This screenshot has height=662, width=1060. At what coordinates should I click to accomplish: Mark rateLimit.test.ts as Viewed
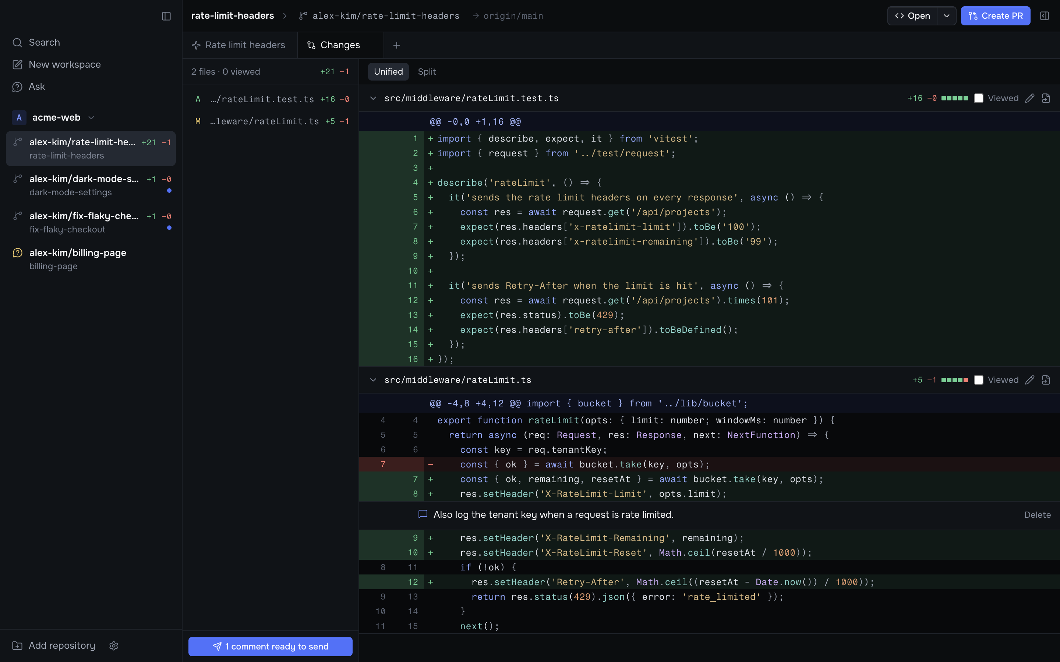979,98
